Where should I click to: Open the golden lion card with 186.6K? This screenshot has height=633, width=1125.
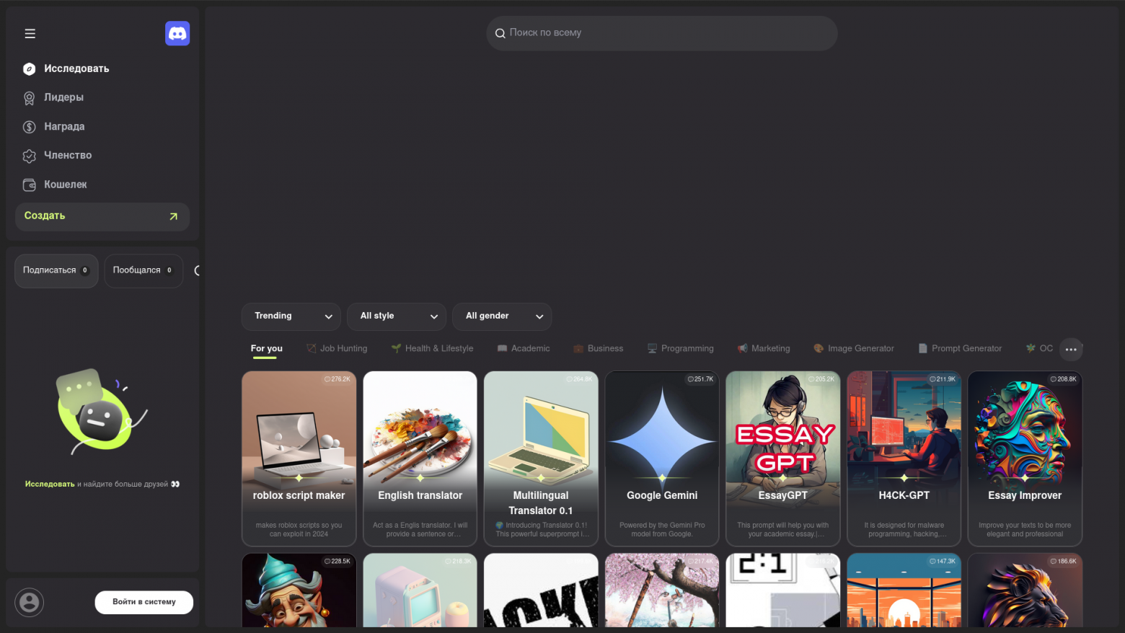1025,590
